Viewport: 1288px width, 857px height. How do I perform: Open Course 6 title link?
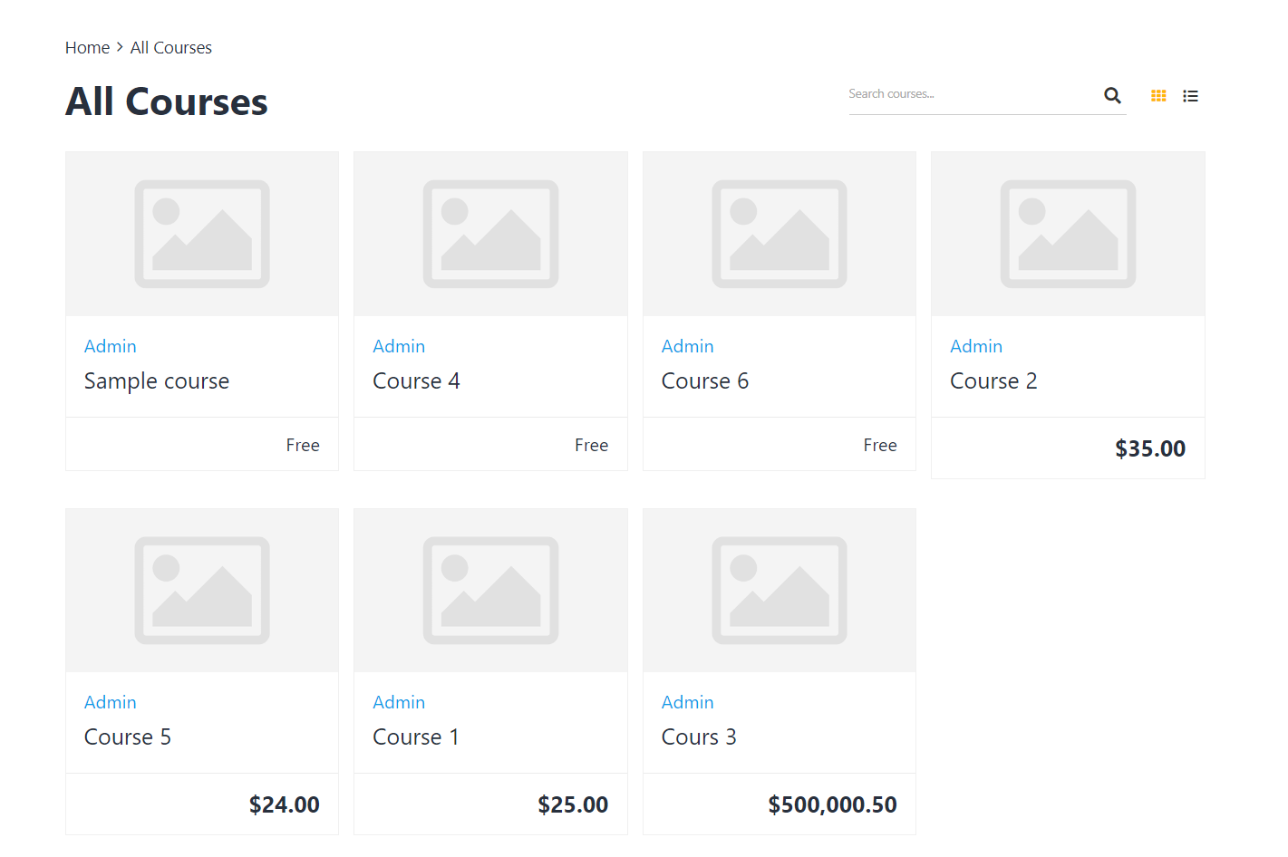click(704, 381)
